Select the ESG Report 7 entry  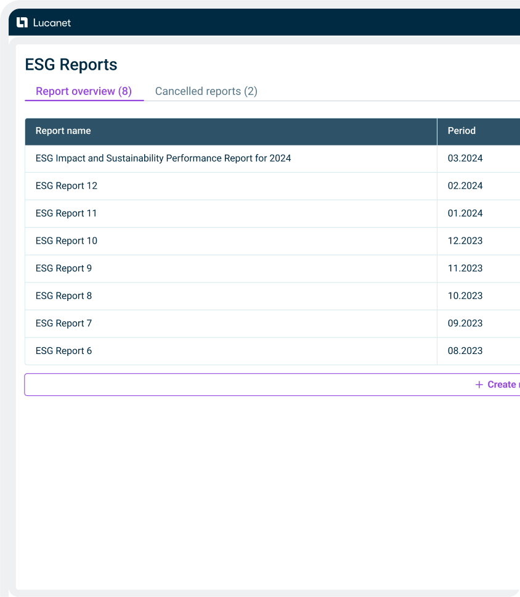[x=63, y=323]
